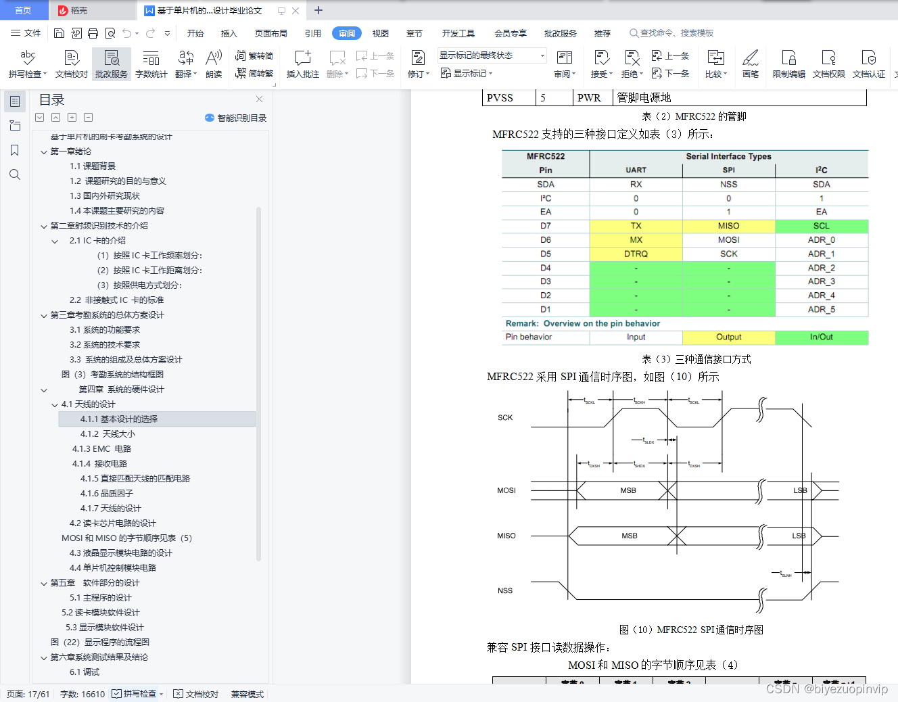Switch to the 插入 ribbon tab
Viewport: 898px width, 702px height.
229,33
